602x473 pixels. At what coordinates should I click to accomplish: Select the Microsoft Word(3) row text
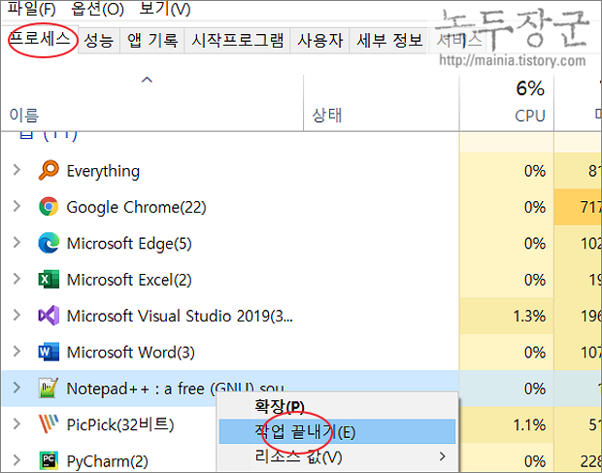coord(130,352)
